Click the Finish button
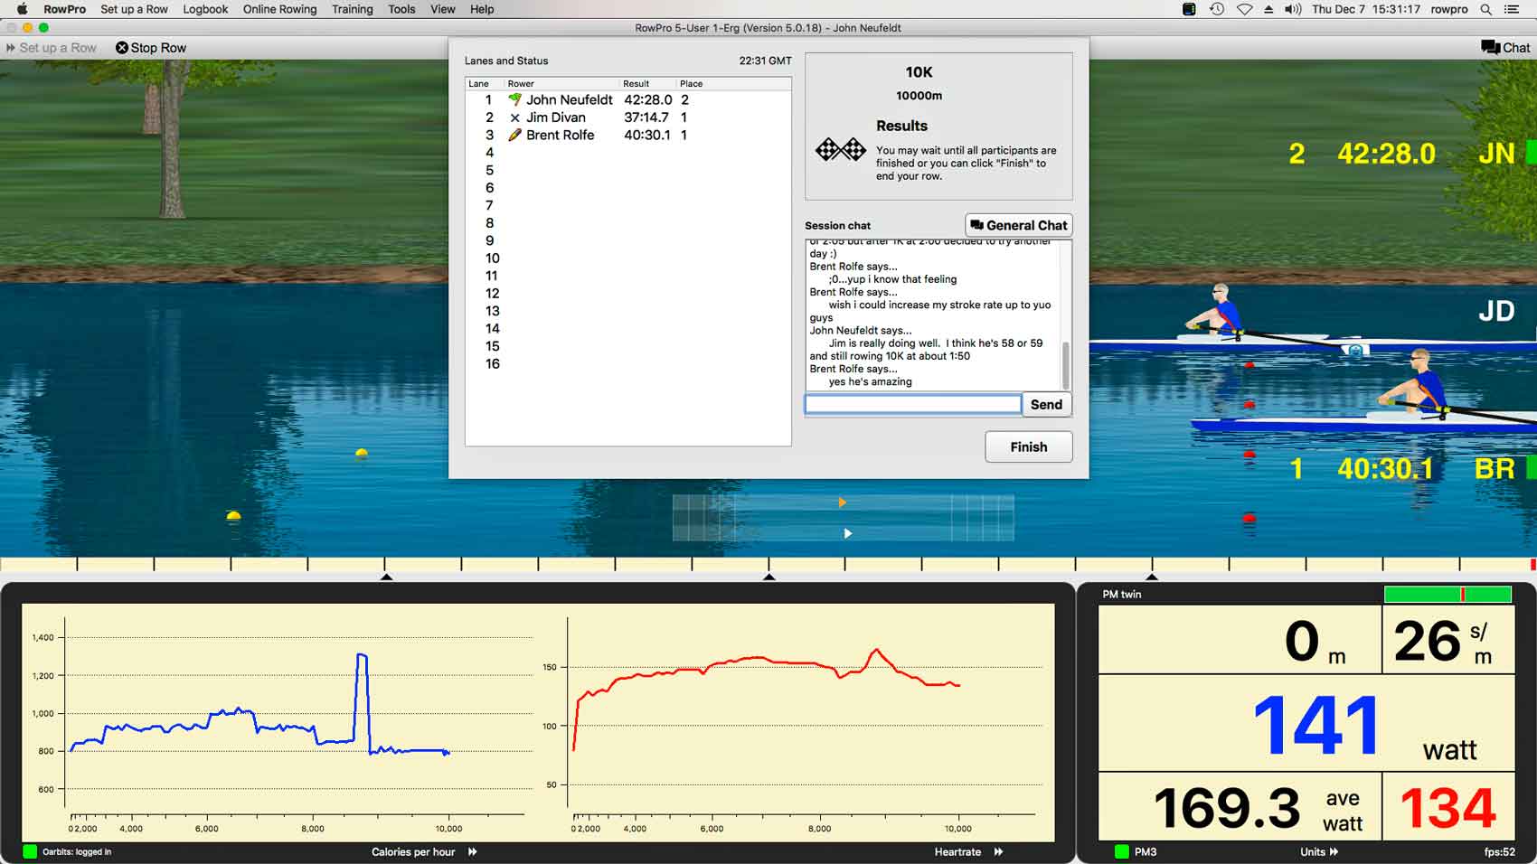Screen dimensions: 1537x864 (x=1029, y=446)
